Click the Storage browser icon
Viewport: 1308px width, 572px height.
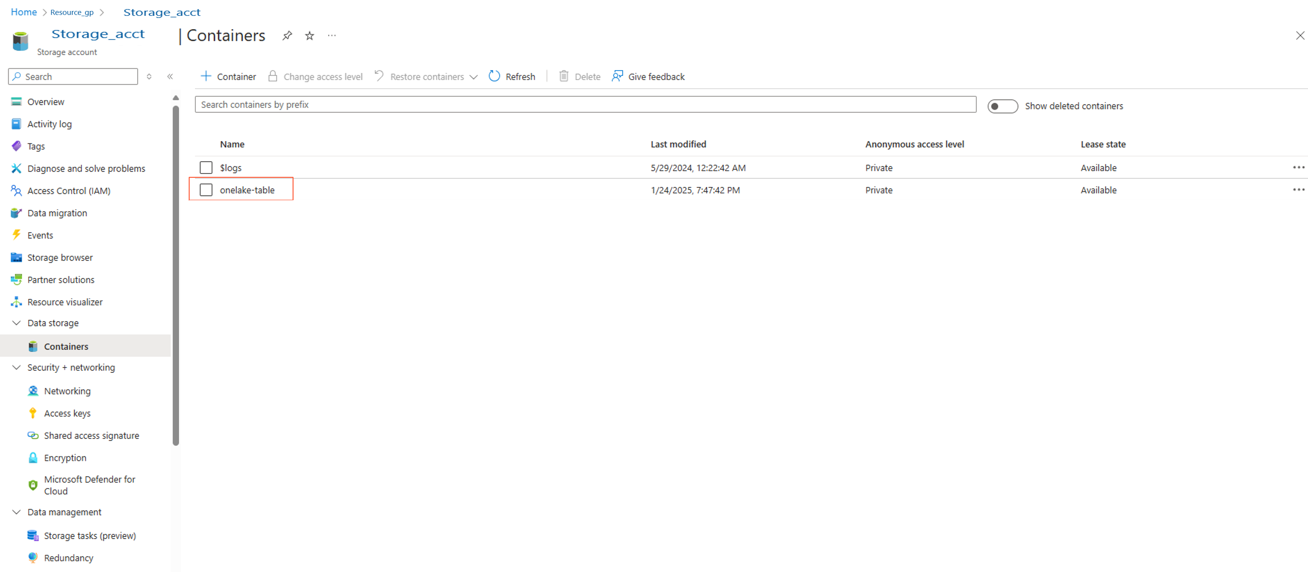click(16, 257)
